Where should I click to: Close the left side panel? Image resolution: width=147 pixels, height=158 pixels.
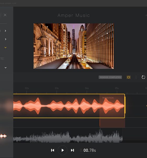coord(5,15)
